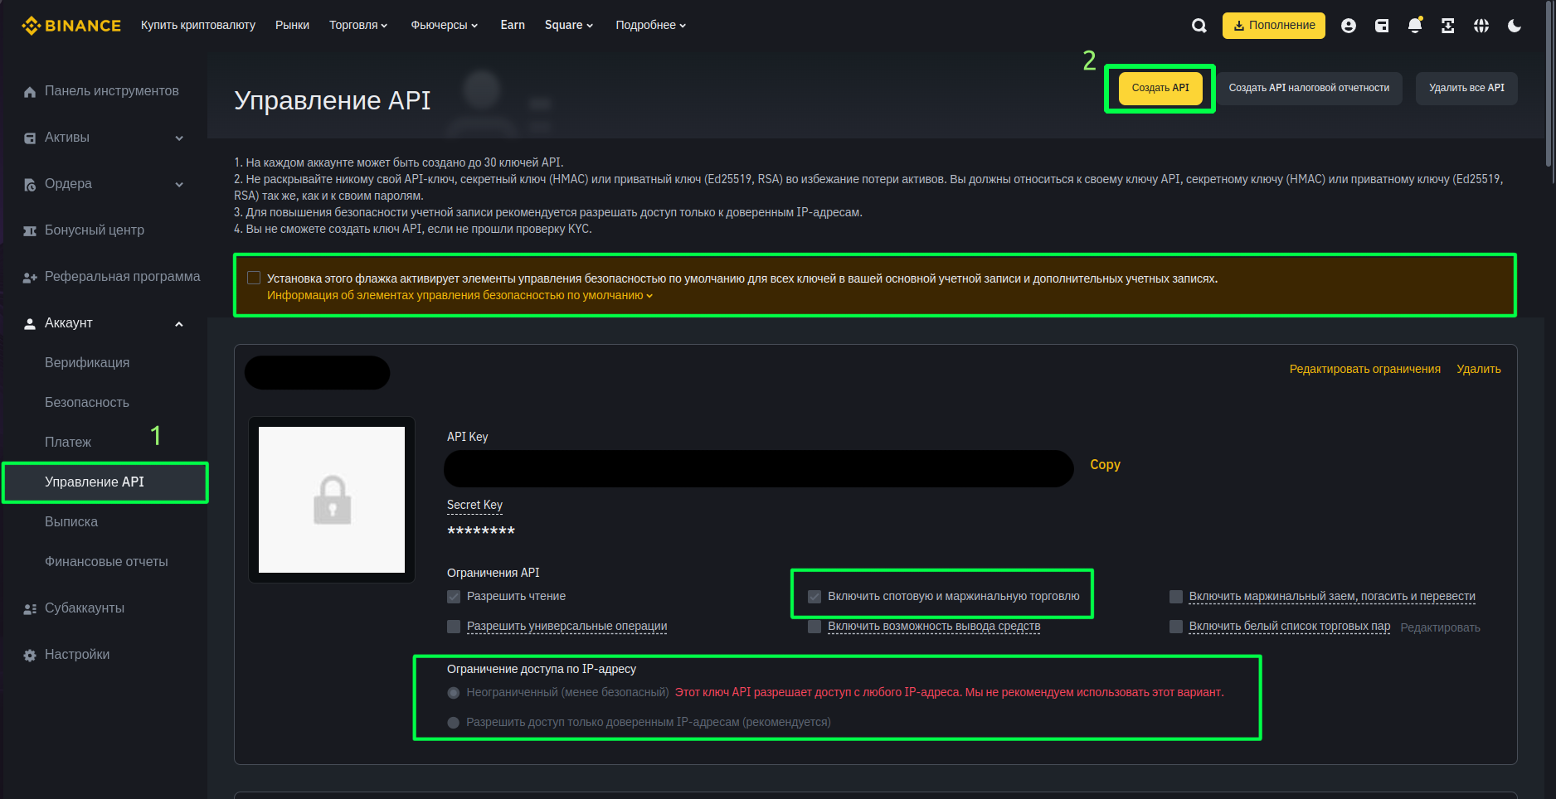The width and height of the screenshot is (1556, 799).
Task: Click the download app icon
Action: (1448, 26)
